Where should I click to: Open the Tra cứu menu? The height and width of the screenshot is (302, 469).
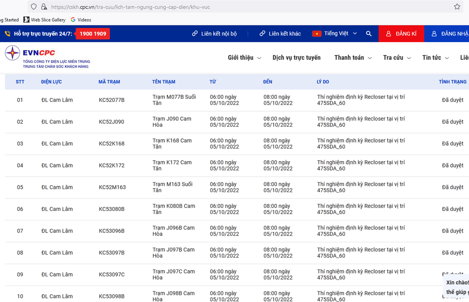pos(397,58)
